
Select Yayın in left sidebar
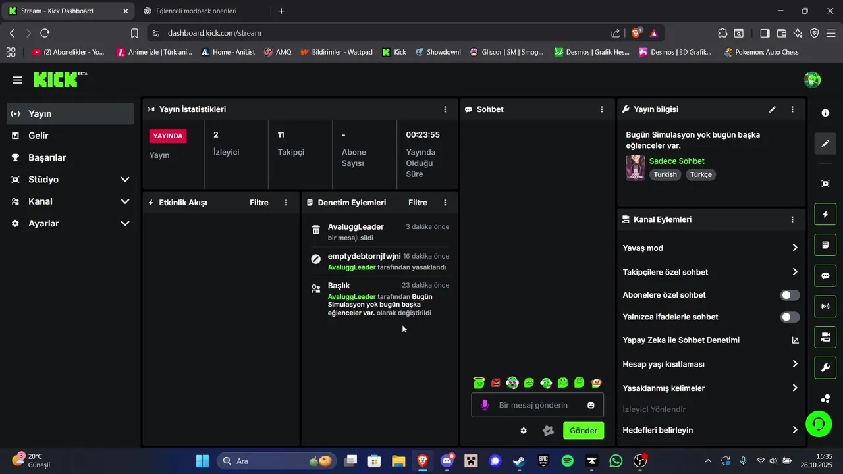point(70,114)
